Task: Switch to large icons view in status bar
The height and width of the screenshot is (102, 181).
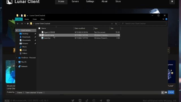Action: pos(166,93)
